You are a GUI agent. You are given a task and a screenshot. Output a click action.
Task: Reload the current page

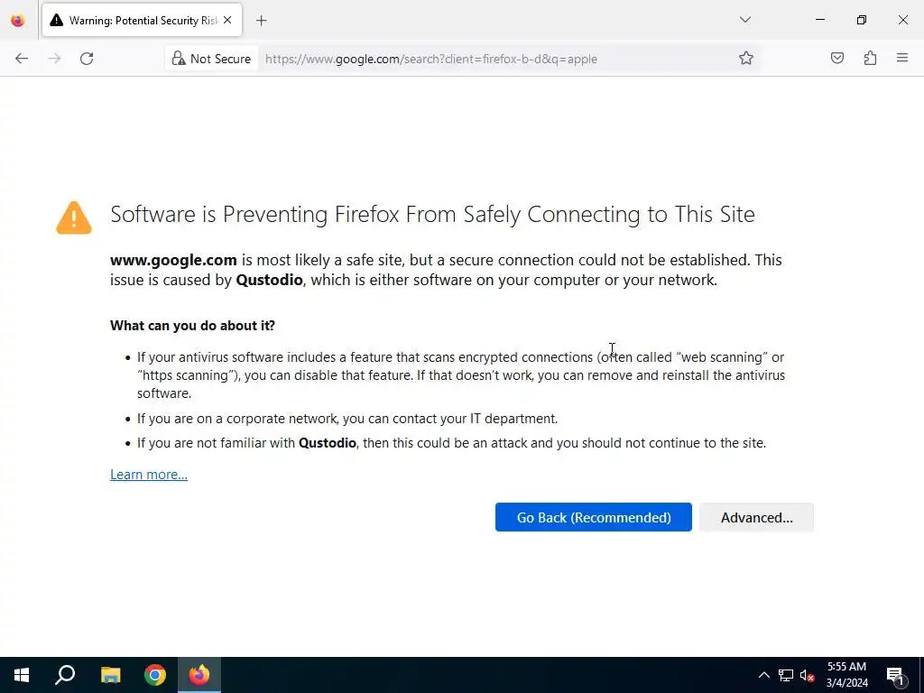[87, 59]
